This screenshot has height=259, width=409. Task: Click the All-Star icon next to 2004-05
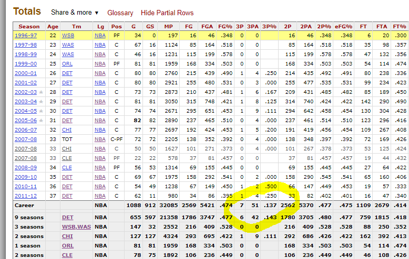click(x=41, y=111)
